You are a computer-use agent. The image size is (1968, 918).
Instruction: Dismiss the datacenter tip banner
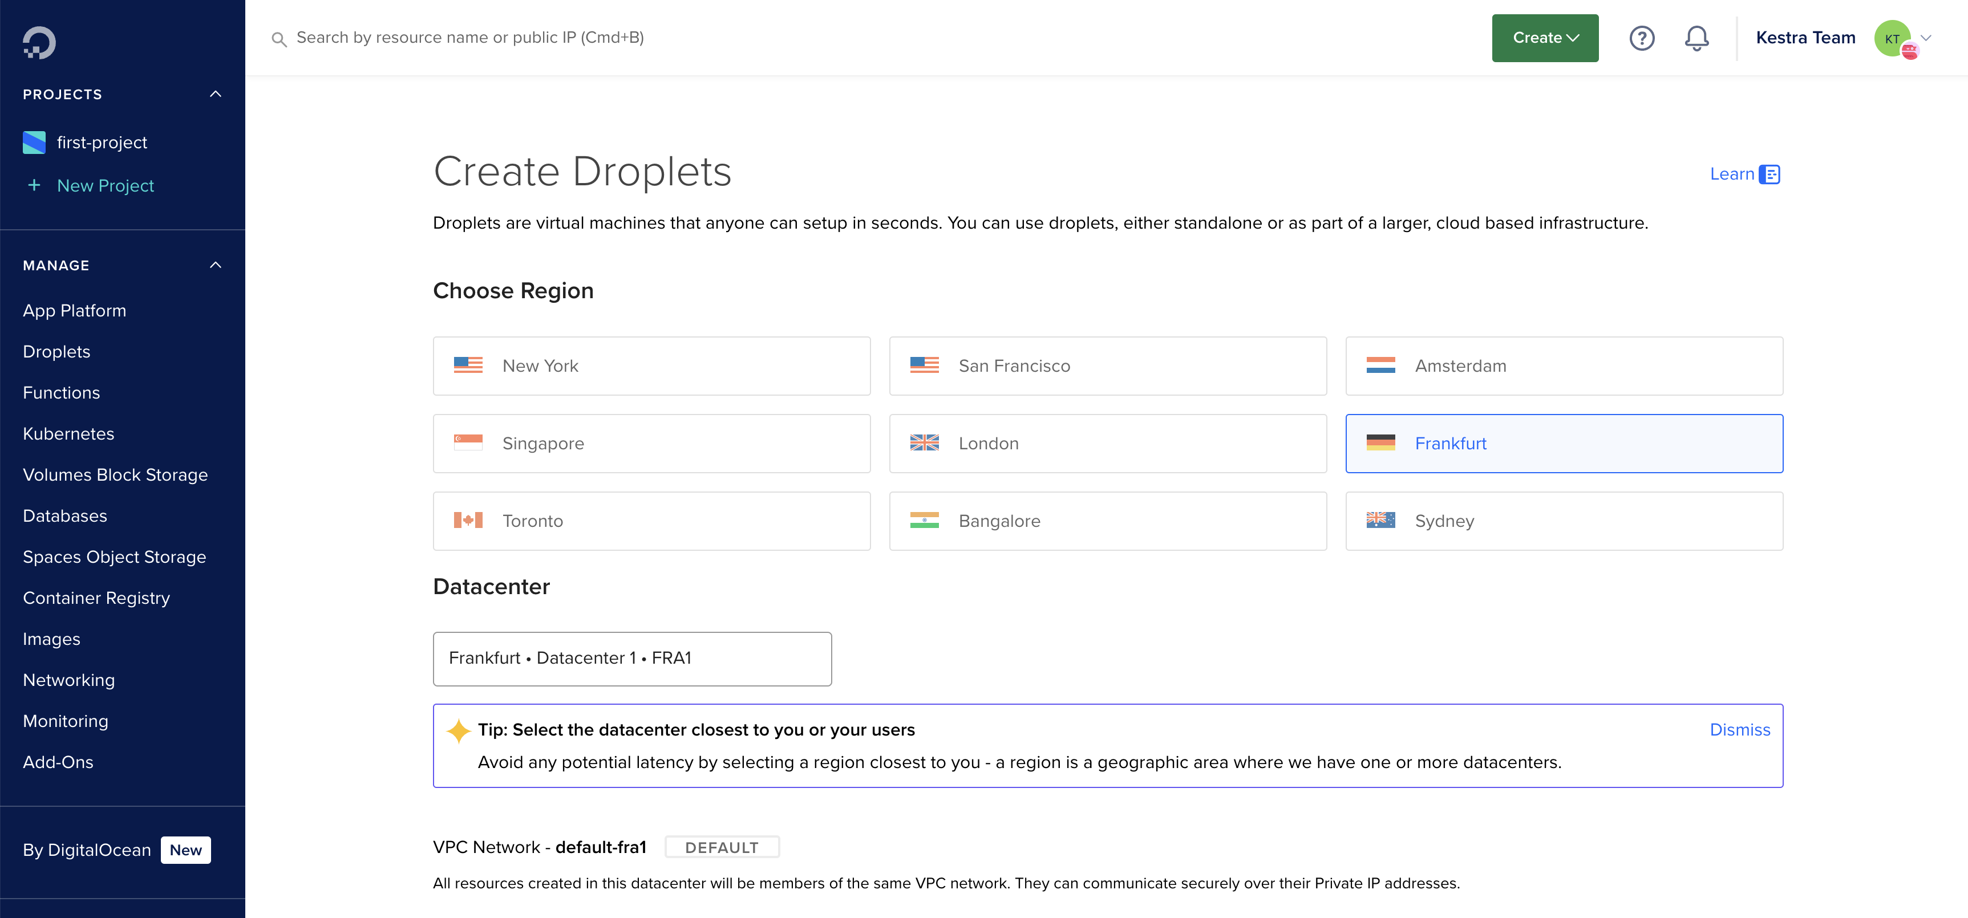tap(1740, 729)
